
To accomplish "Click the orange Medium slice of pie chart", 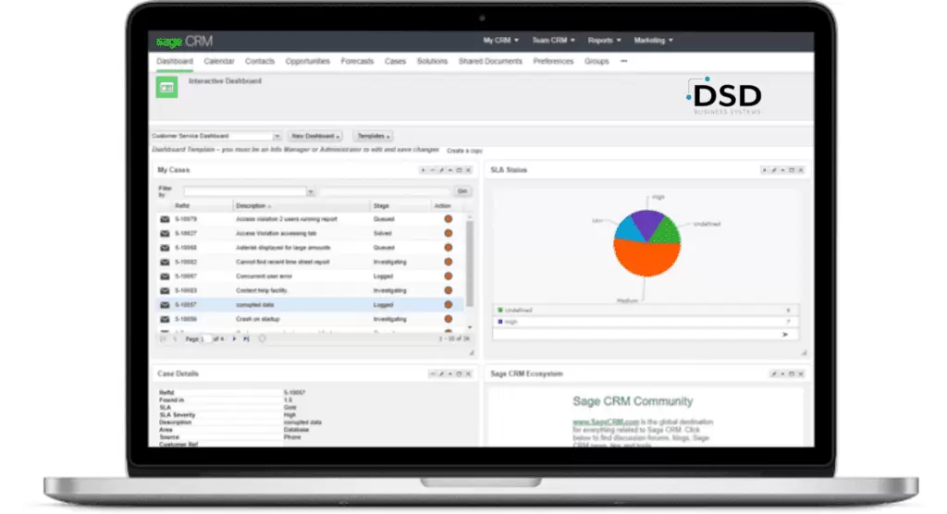I will point(646,260).
